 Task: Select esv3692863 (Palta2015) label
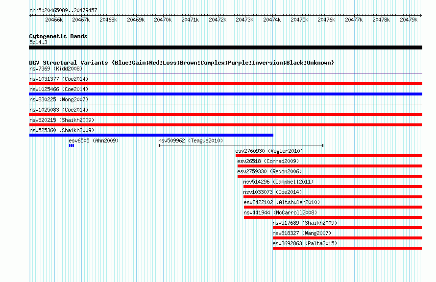(x=305, y=243)
